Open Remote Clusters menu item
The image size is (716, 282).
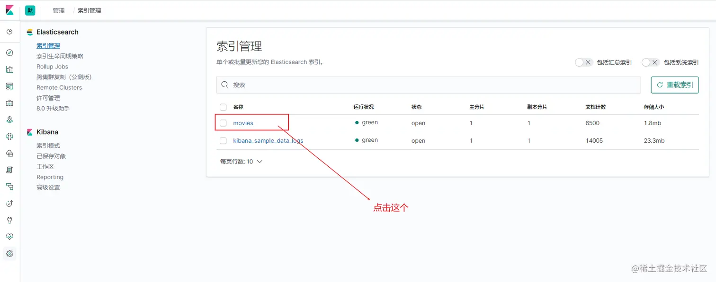click(x=59, y=87)
